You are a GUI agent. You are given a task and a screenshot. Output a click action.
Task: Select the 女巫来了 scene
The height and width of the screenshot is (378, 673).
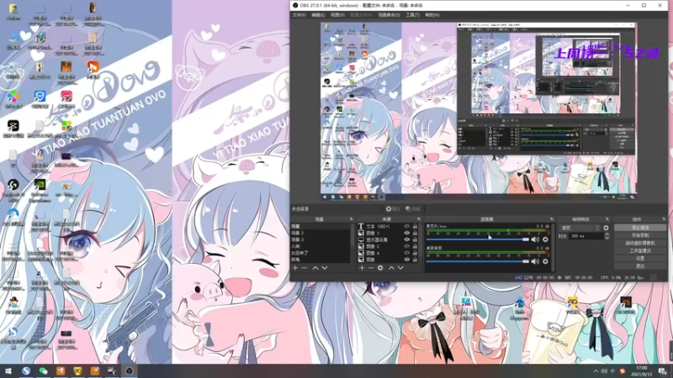coord(321,253)
